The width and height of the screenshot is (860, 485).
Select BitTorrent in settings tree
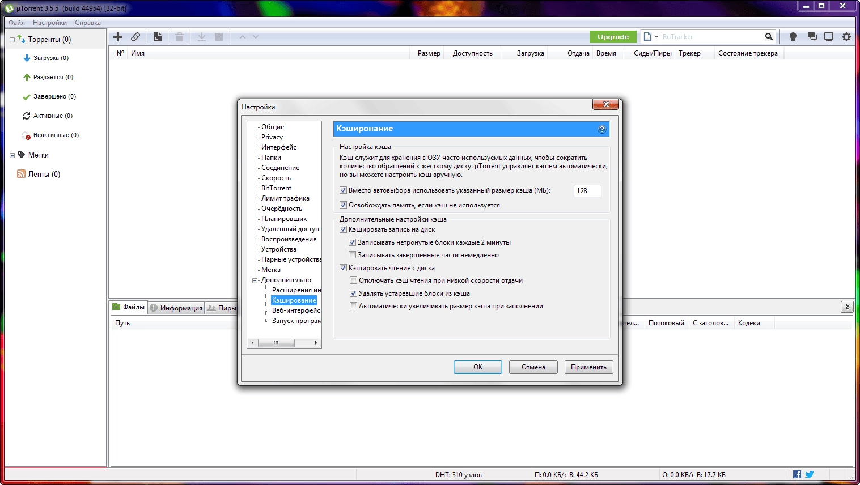pos(276,188)
